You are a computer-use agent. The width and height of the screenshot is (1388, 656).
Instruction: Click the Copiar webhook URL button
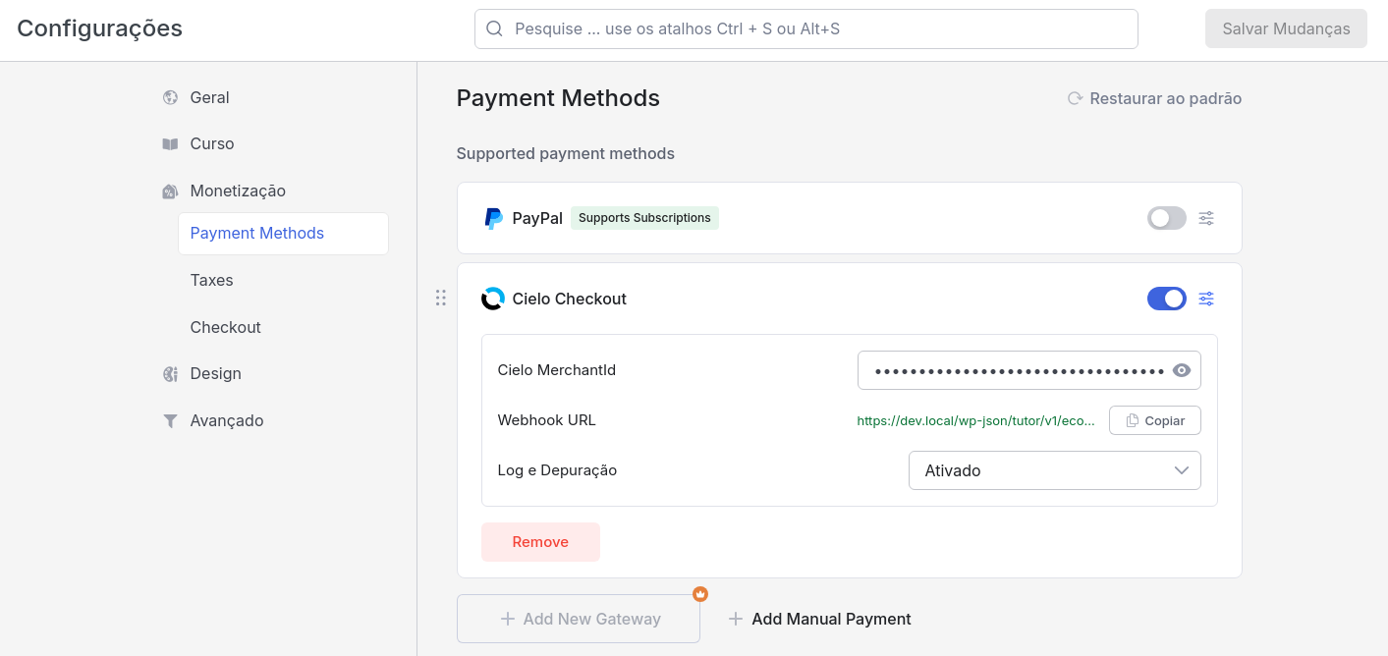pos(1154,420)
